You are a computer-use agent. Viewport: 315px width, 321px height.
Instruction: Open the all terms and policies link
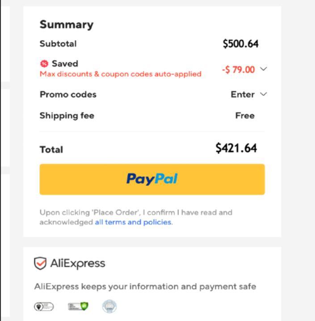tap(133, 222)
